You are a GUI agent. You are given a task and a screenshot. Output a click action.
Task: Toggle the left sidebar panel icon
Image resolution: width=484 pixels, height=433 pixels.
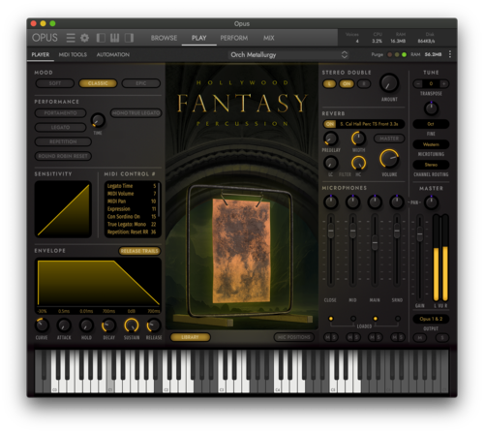101,38
